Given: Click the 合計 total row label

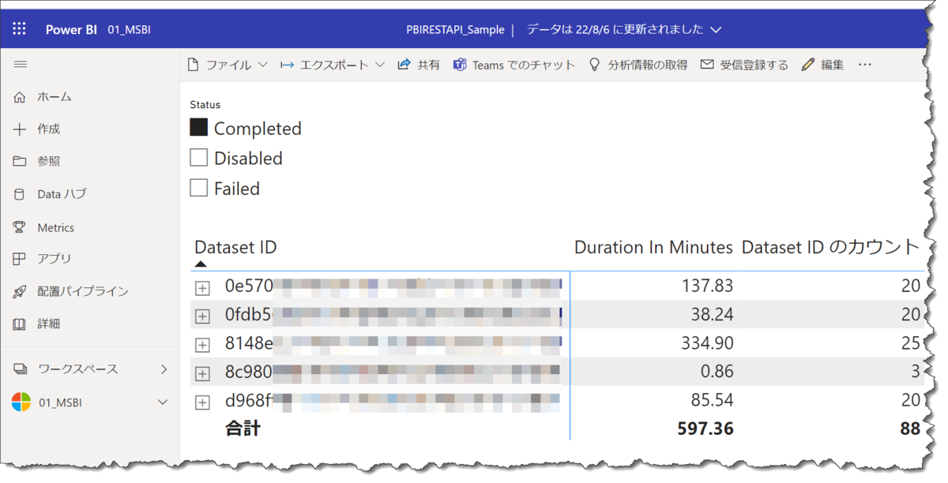Looking at the screenshot, I should click(243, 429).
